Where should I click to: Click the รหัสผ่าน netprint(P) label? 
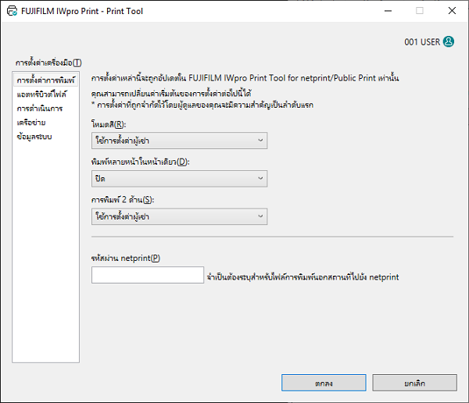click(126, 259)
